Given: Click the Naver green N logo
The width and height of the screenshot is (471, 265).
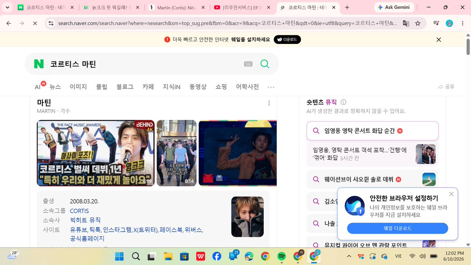Looking at the screenshot, I should point(39,64).
